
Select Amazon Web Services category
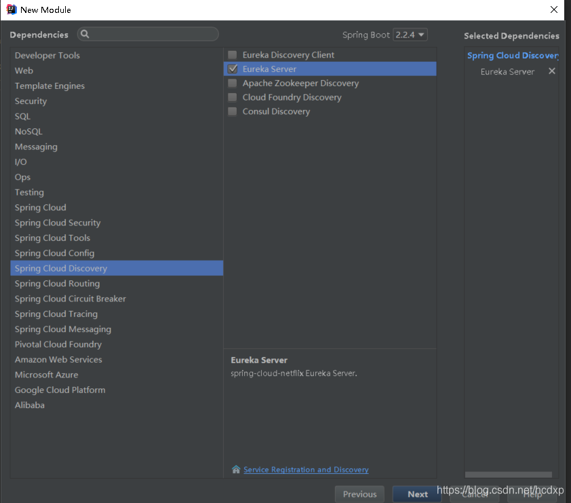click(117, 360)
